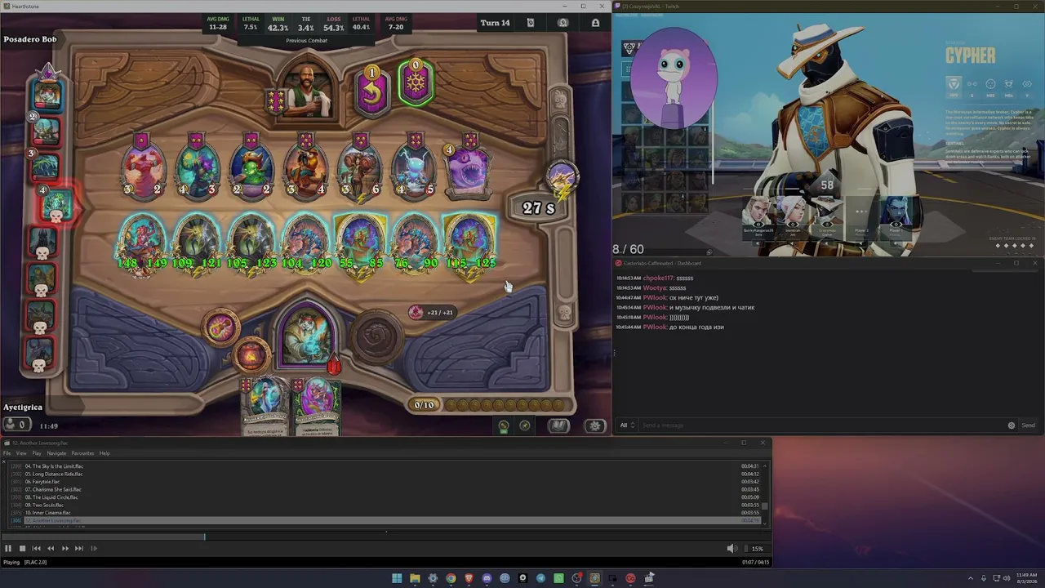Select track 08. The Liquid Circle.flac

(x=384, y=497)
